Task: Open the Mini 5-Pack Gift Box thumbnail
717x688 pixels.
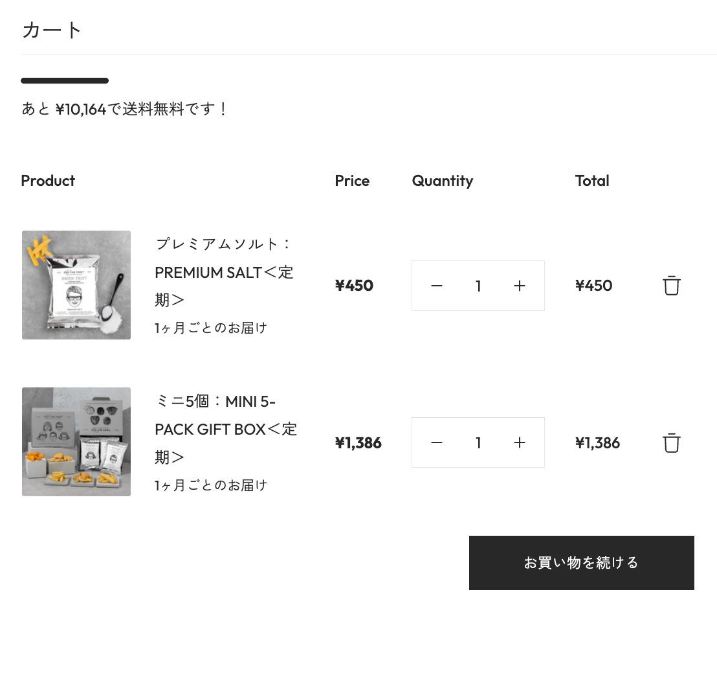Action: pos(76,442)
